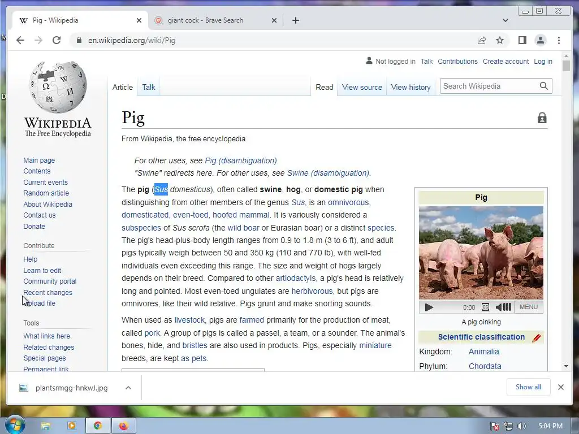Open the Talk tab next to Article
579x434 pixels.
pos(149,87)
